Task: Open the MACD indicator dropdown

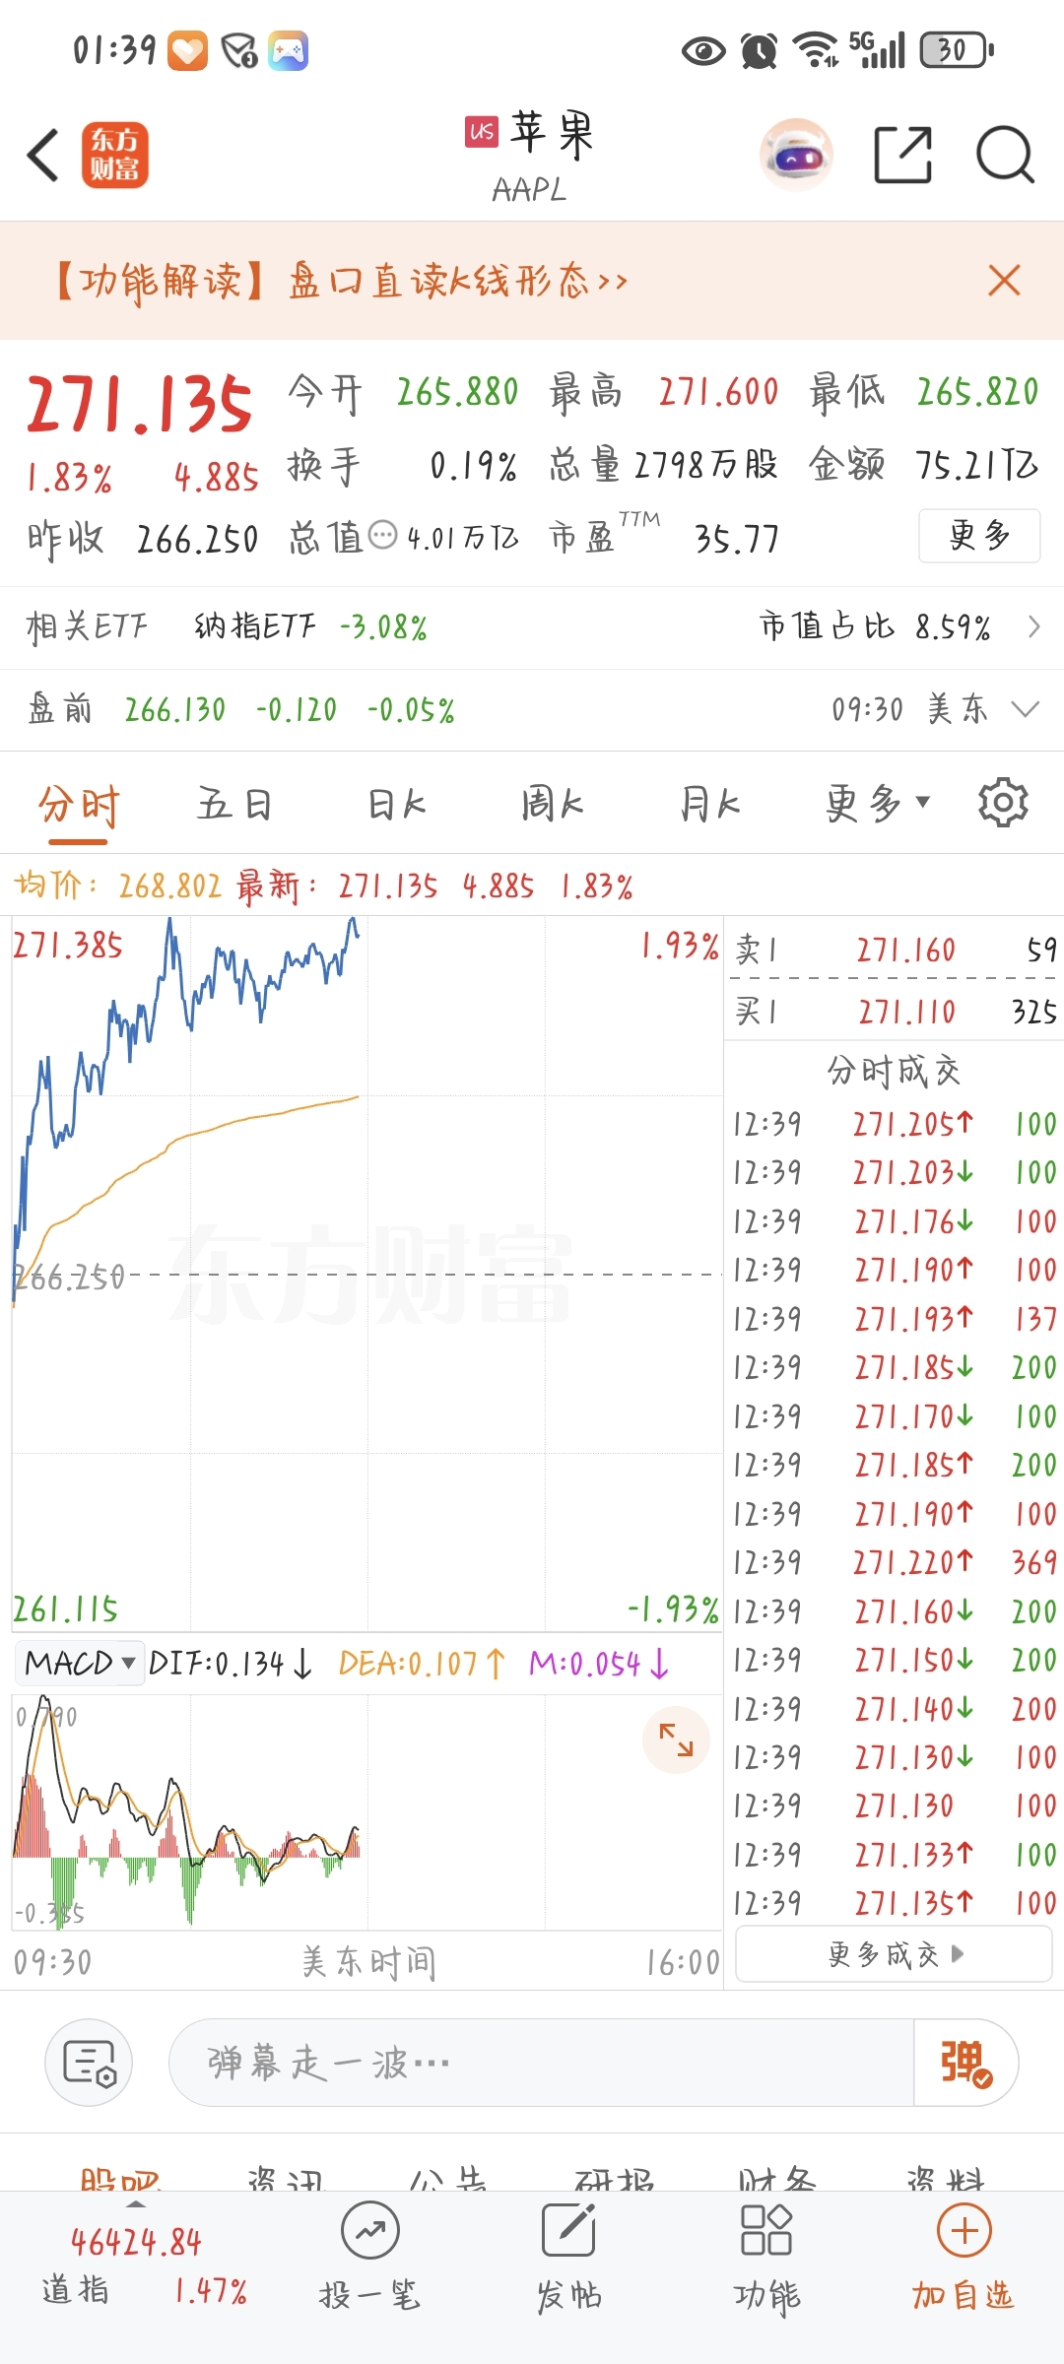Action: (x=81, y=1664)
